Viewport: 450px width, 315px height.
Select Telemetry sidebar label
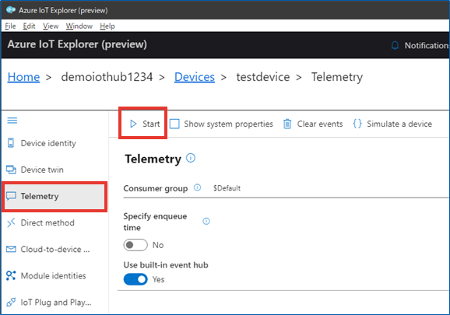point(40,196)
